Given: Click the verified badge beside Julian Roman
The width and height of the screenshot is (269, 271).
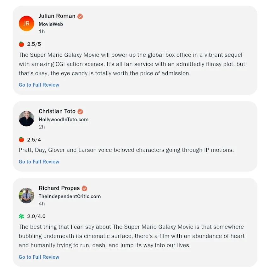Looking at the screenshot, I should tap(80, 16).
